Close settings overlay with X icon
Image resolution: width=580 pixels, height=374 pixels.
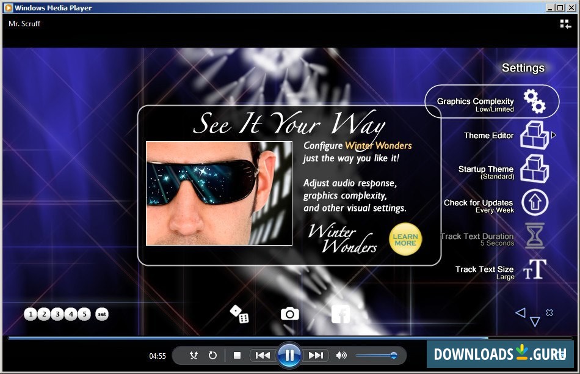pyautogui.click(x=549, y=312)
